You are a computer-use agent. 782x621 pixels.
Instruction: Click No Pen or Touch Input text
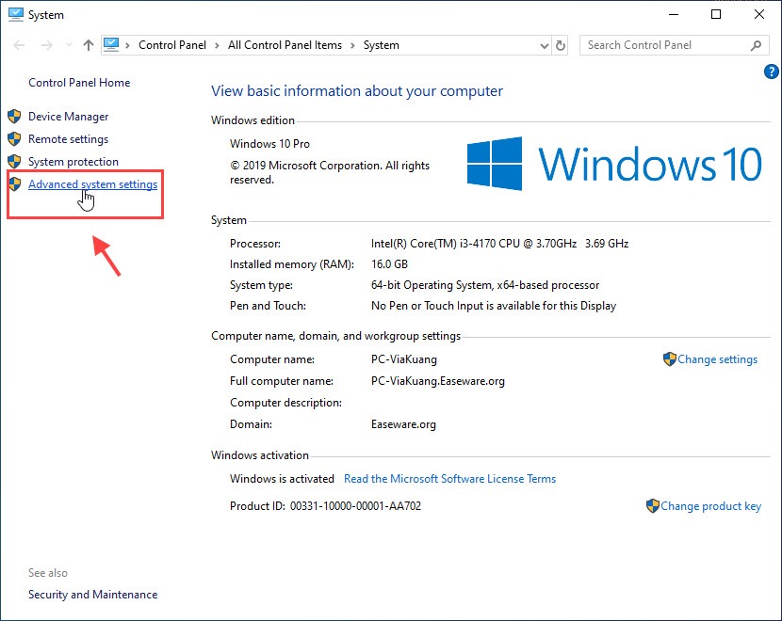[x=494, y=306]
